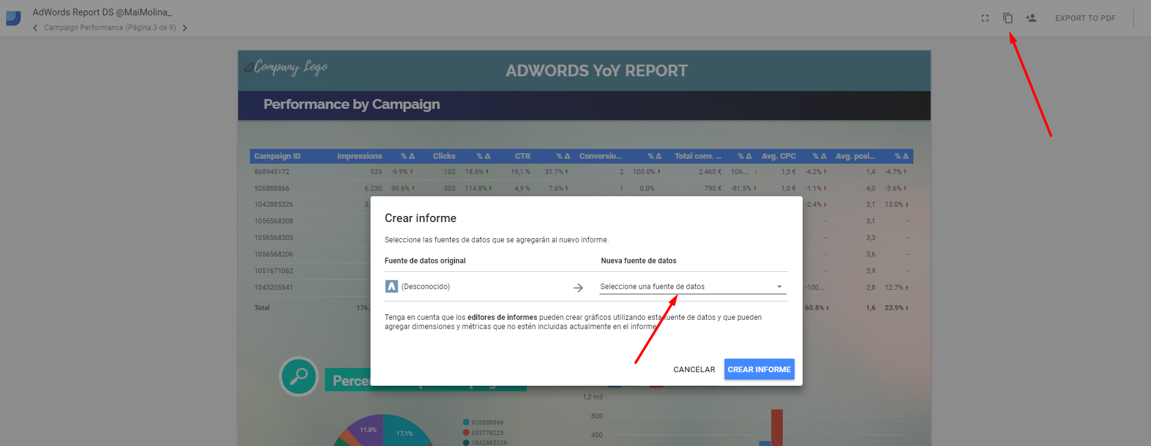1151x446 pixels.
Task: Click the ADWORDS YoY REPORT heading
Action: point(596,71)
